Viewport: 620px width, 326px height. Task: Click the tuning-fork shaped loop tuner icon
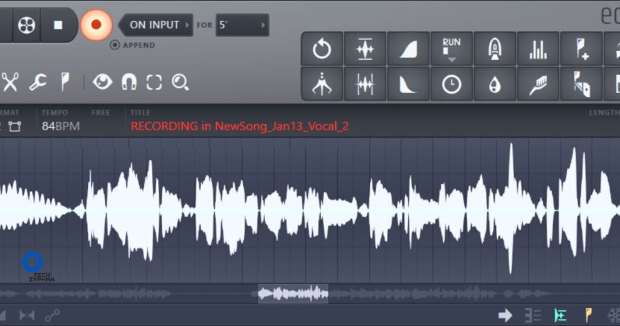pyautogui.click(x=322, y=84)
